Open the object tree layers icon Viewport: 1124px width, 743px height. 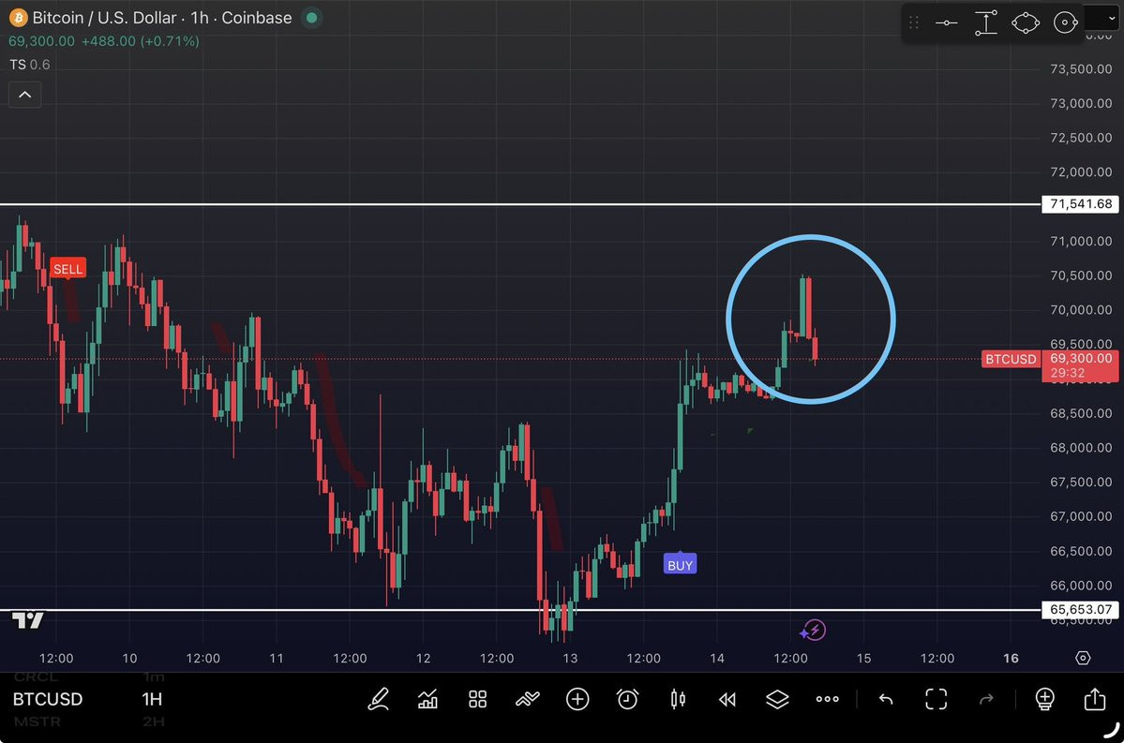click(777, 699)
